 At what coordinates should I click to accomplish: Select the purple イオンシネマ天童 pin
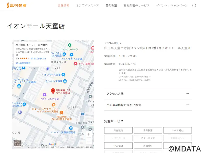click(44, 95)
